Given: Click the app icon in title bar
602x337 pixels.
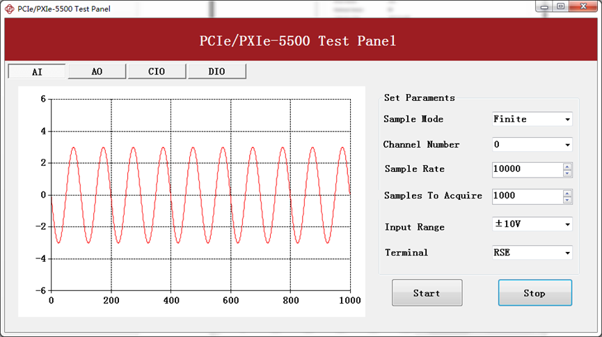Looking at the screenshot, I should click(x=9, y=9).
